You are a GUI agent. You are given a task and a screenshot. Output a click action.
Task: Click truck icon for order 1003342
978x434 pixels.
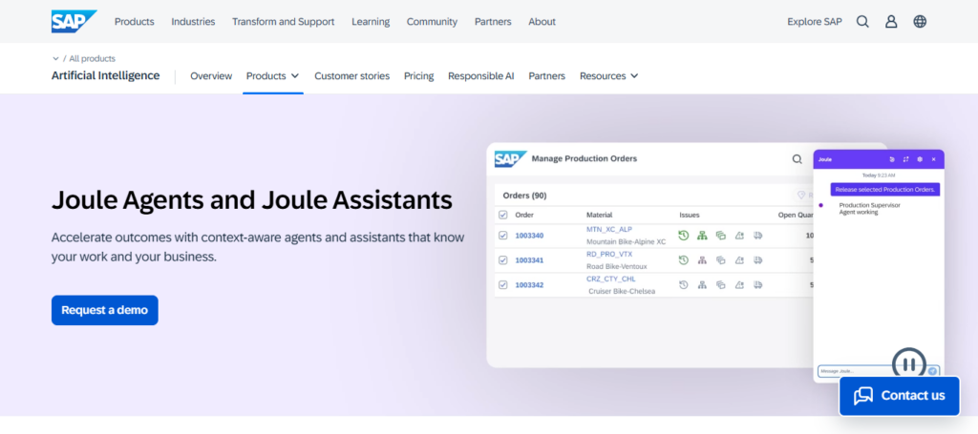(758, 285)
